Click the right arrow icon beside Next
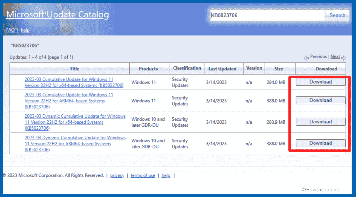This screenshot has height=197, width=356. click(x=343, y=58)
